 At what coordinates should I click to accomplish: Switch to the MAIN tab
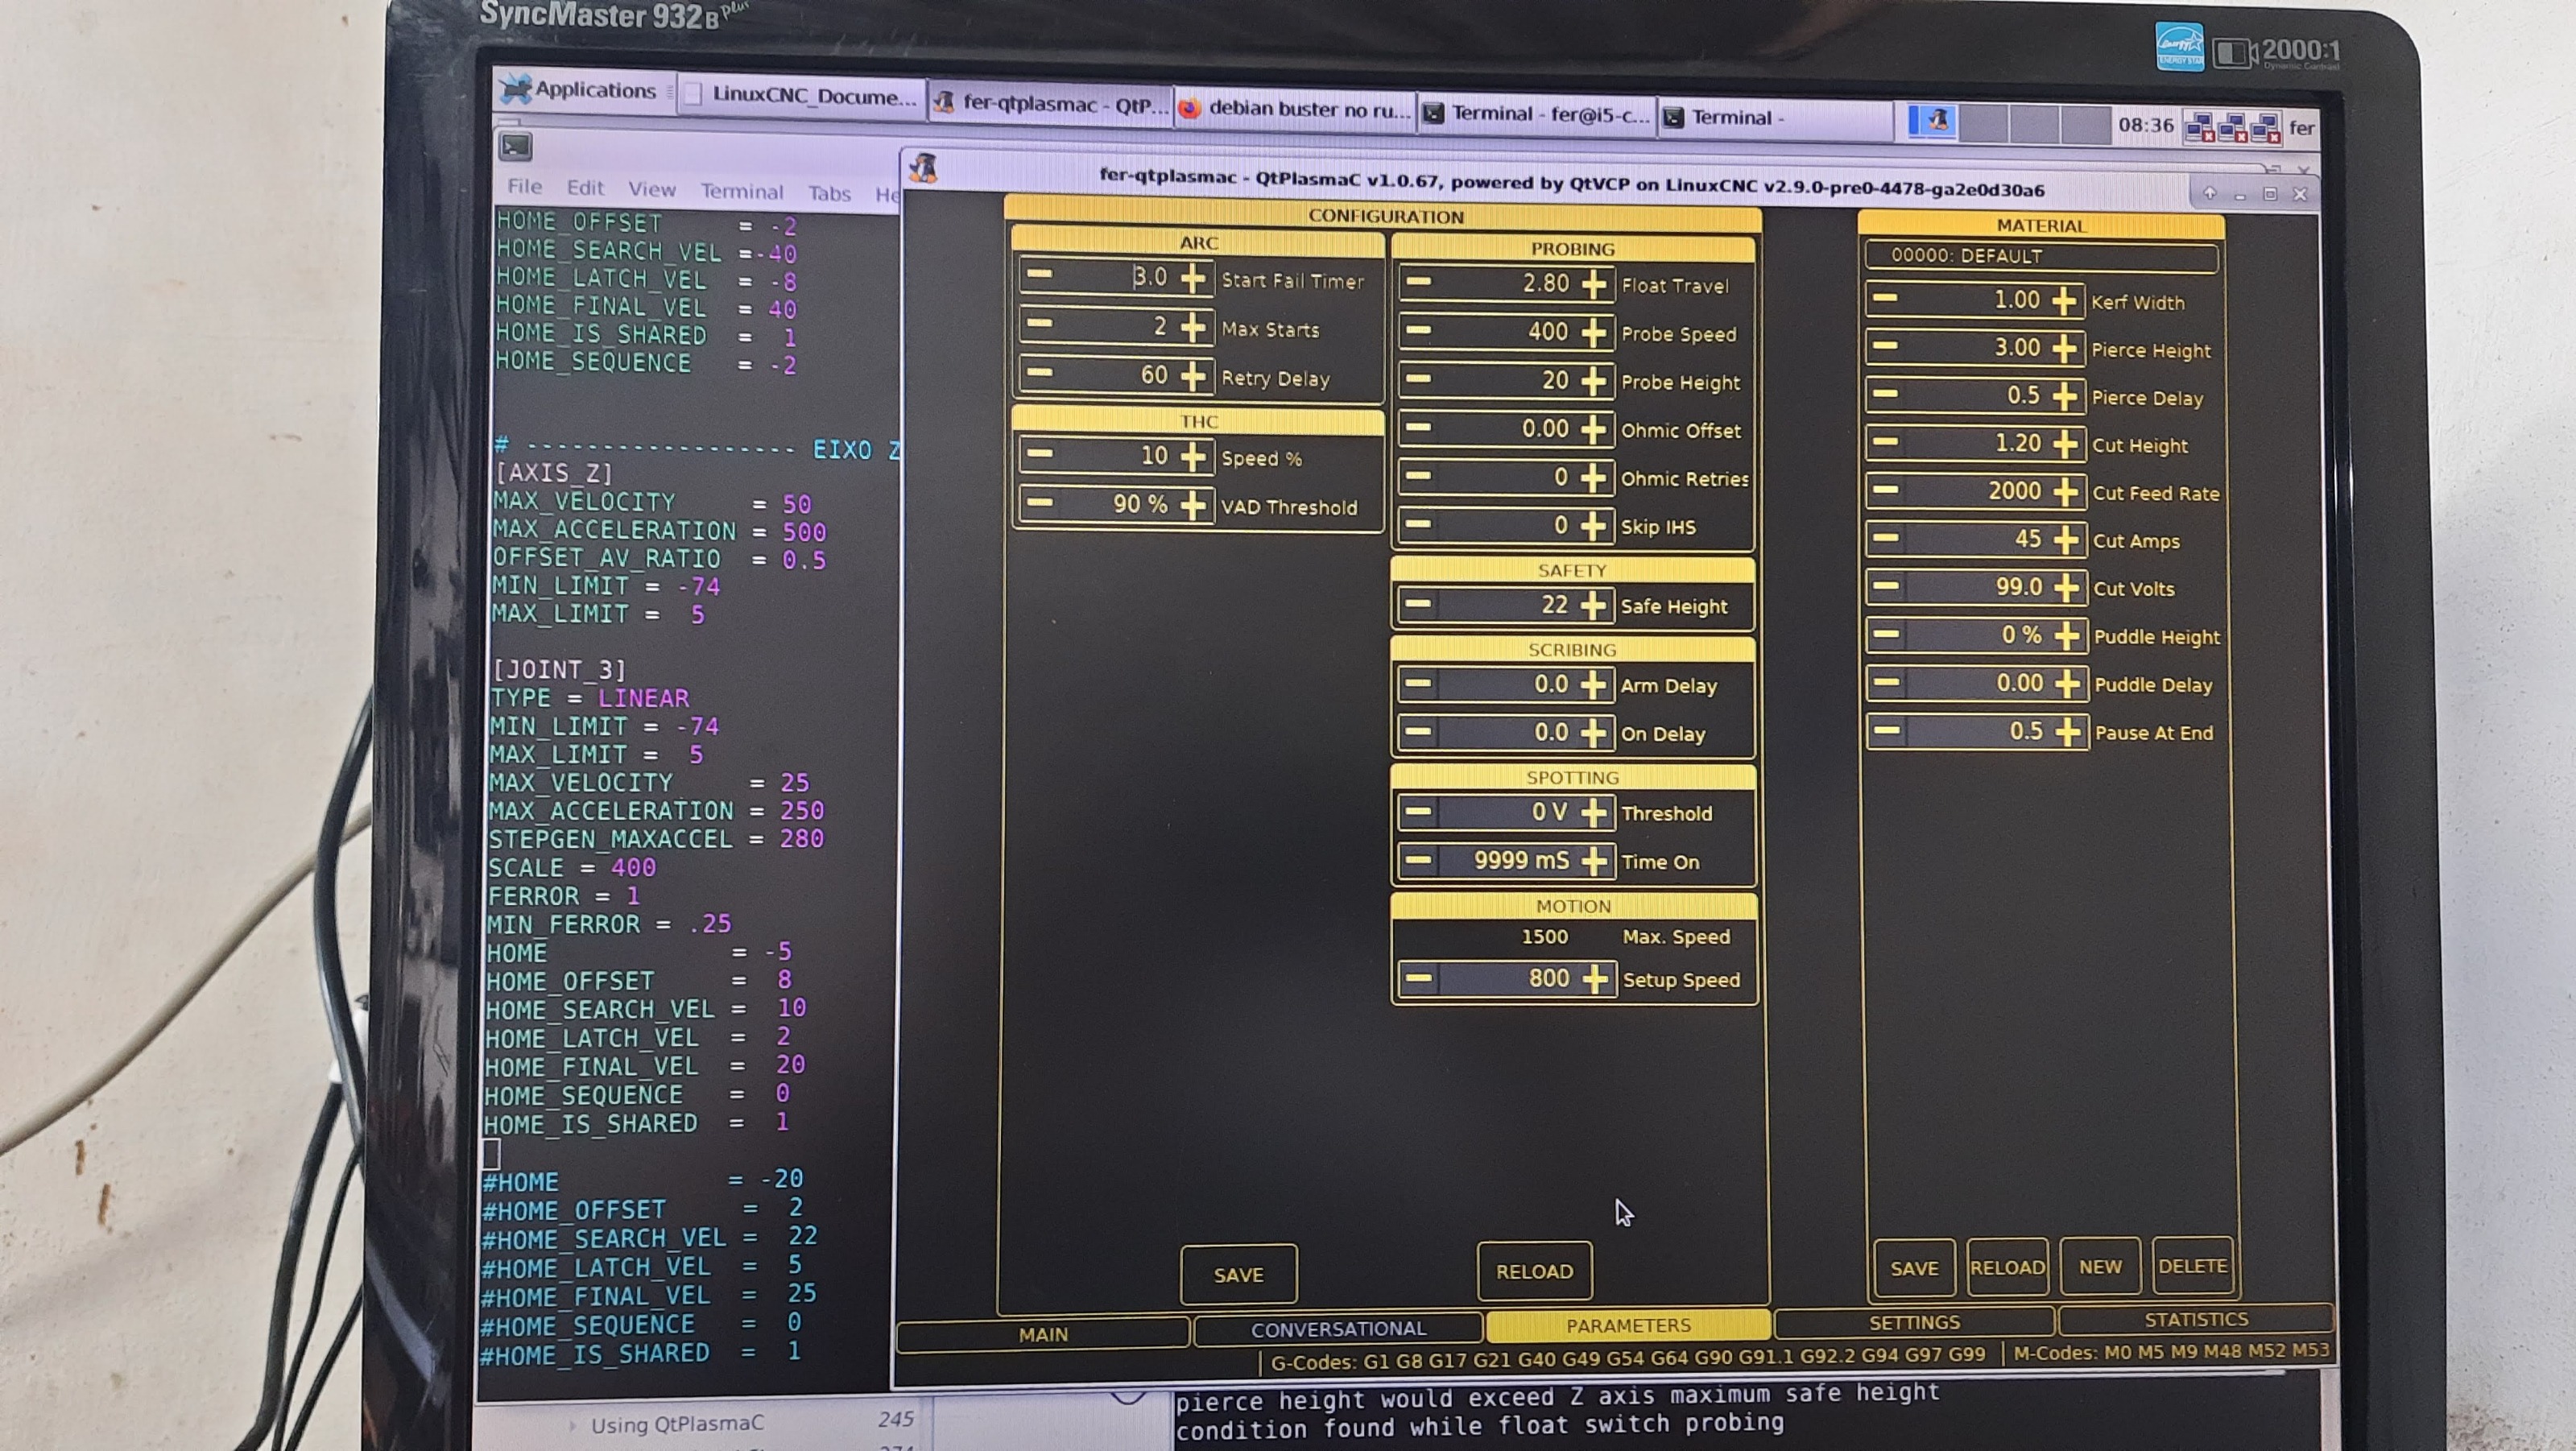tap(1043, 1334)
